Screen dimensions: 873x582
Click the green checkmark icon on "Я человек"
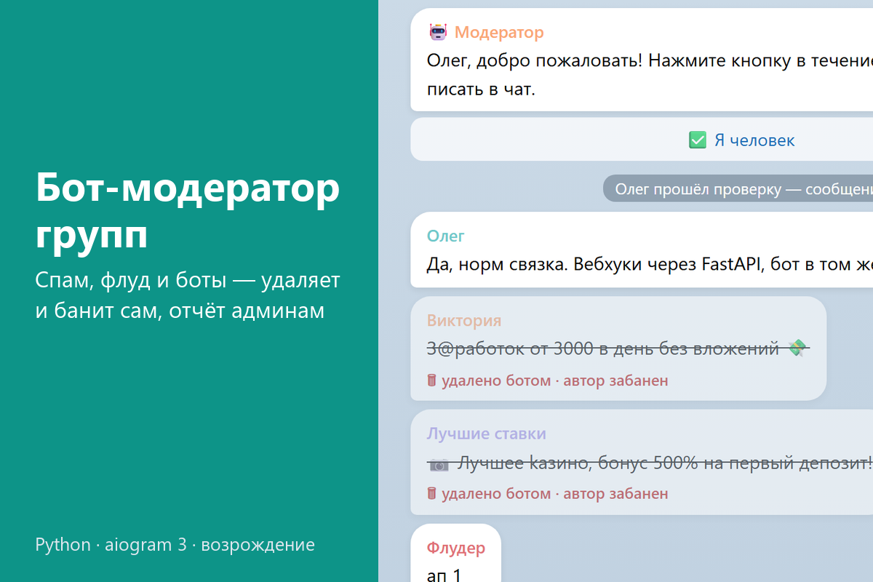[697, 140]
